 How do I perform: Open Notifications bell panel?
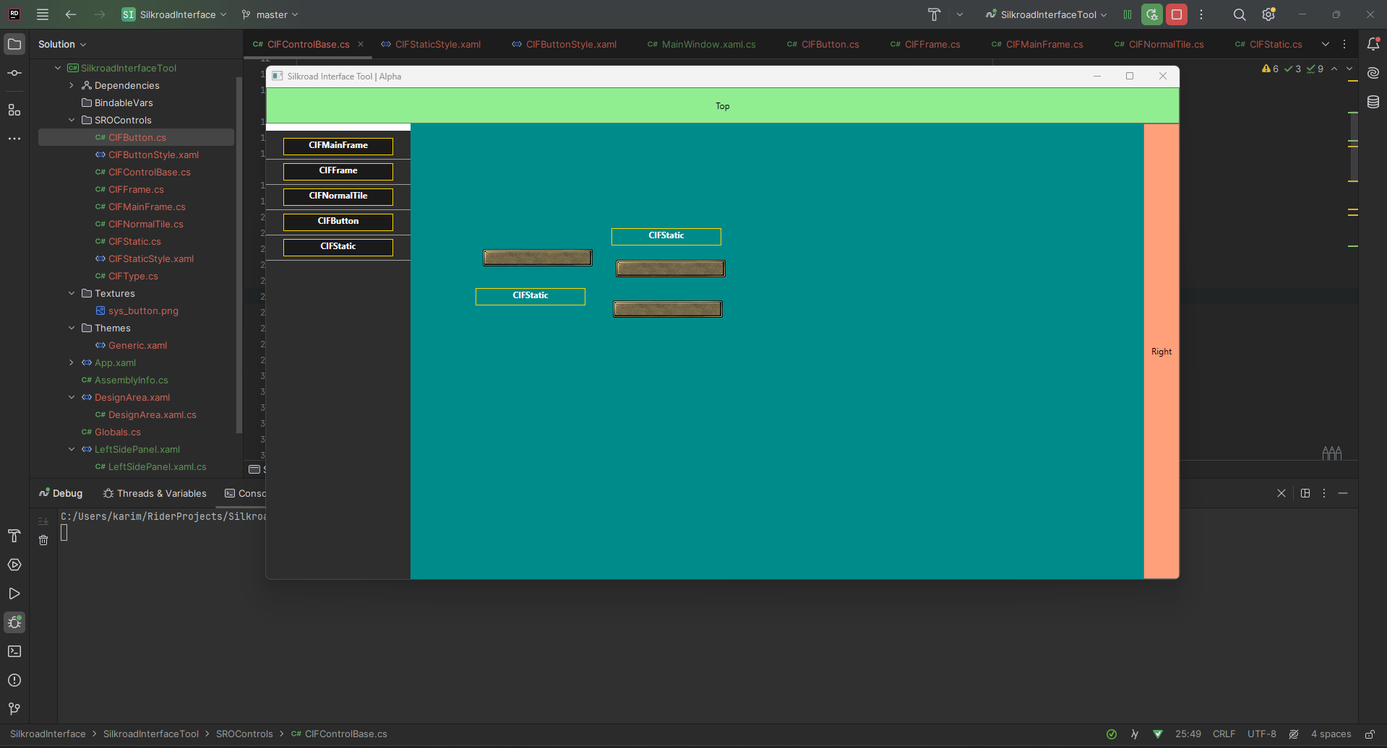1373,44
